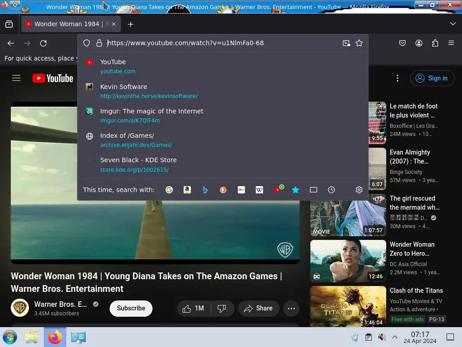Open Pocket save icon
The width and height of the screenshot is (462, 347).
coord(402,43)
